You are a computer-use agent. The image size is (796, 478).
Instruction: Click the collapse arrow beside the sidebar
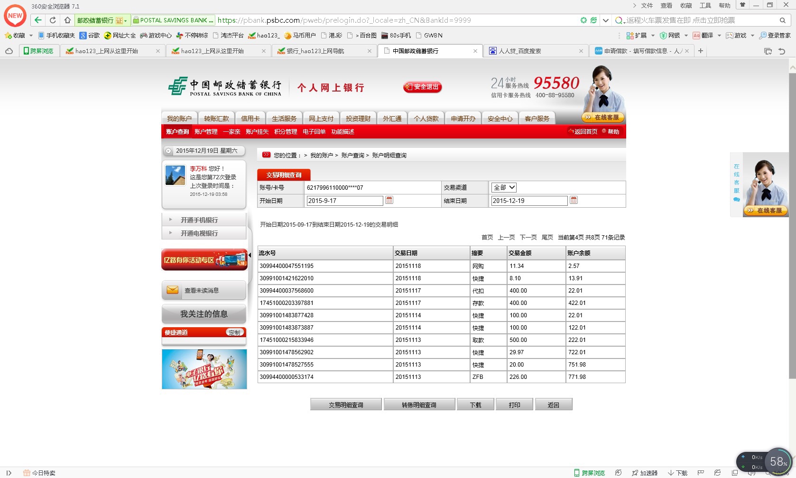click(x=250, y=255)
